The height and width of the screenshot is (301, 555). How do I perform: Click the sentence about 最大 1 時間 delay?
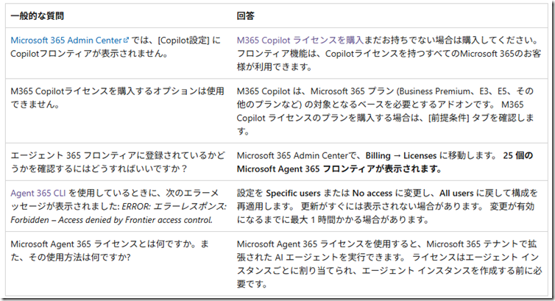pyautogui.click(x=353, y=219)
